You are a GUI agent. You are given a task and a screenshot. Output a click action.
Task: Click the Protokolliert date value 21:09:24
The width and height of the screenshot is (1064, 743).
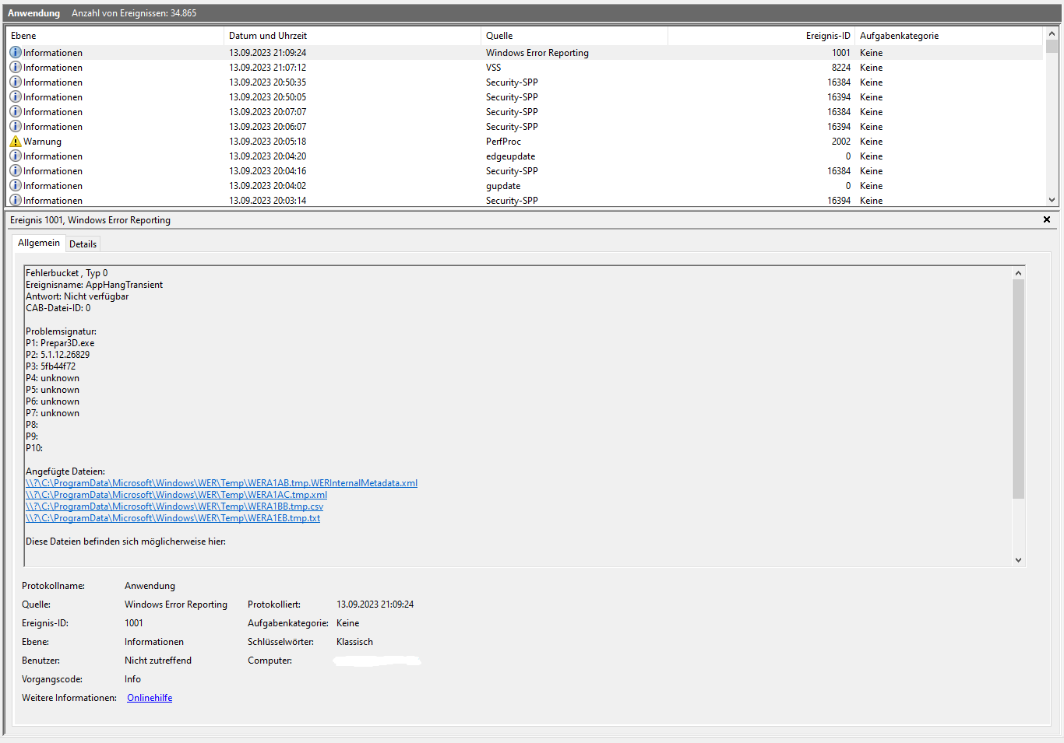(x=375, y=605)
